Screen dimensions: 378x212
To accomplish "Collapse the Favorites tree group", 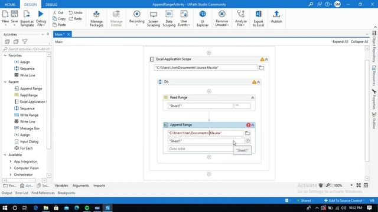I will pyautogui.click(x=5, y=55).
